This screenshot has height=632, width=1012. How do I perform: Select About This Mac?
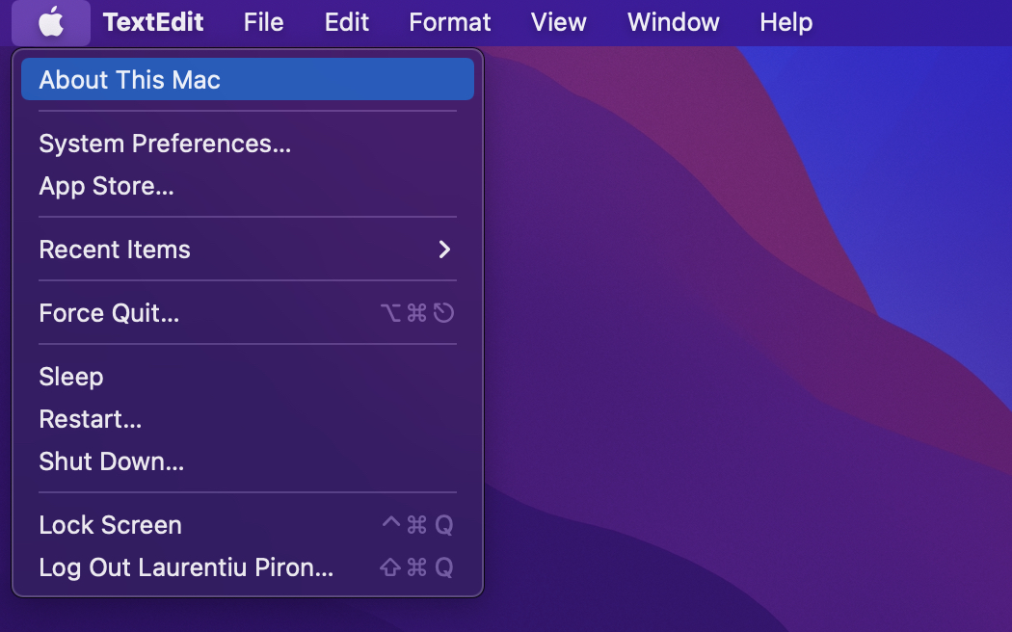(x=130, y=80)
